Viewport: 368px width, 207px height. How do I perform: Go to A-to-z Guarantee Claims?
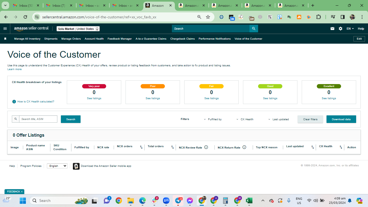click(151, 39)
